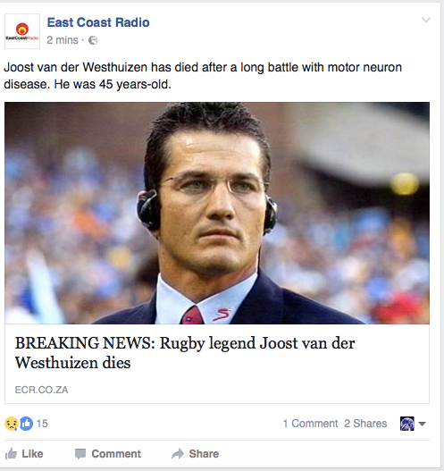
Task: Click the thumbs-up icon beside Like
Action: tap(11, 454)
